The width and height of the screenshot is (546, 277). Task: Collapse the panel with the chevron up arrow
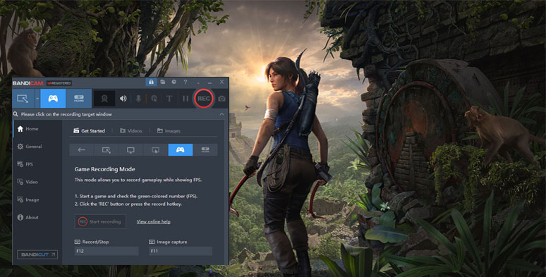[x=222, y=114]
